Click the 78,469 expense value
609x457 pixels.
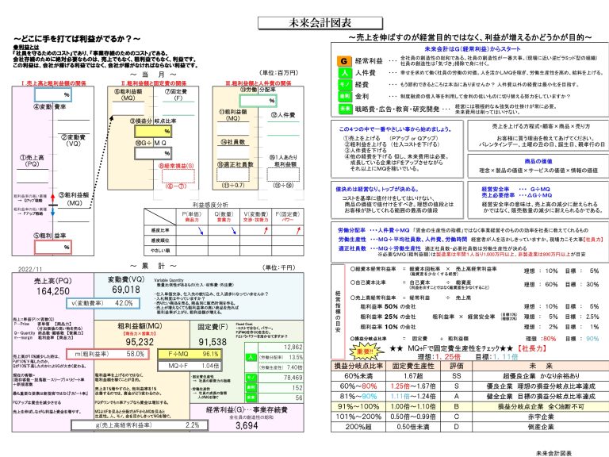[293, 378]
